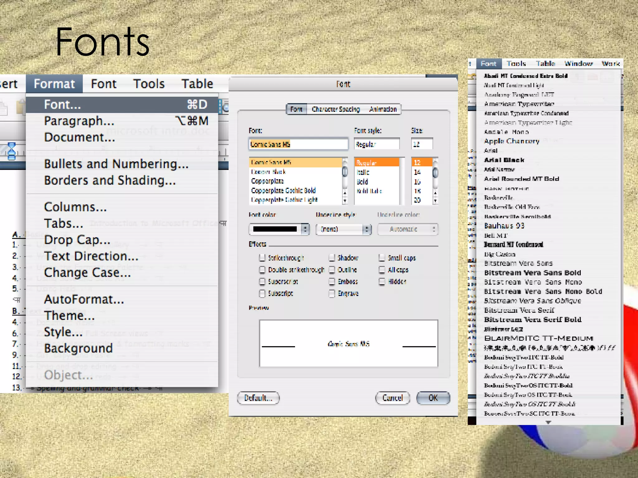Open the Table menu in the left window
Screen dimensions: 638x478
click(197, 84)
